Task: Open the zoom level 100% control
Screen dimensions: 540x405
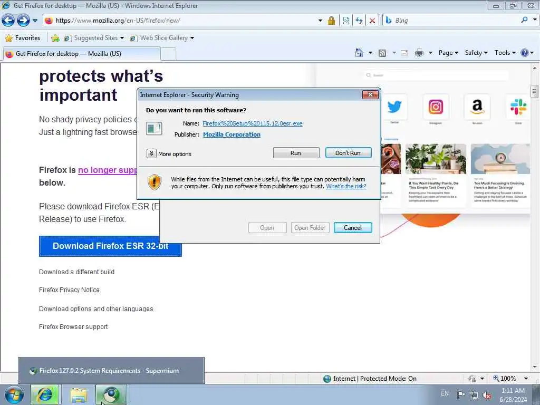Action: pyautogui.click(x=505, y=379)
